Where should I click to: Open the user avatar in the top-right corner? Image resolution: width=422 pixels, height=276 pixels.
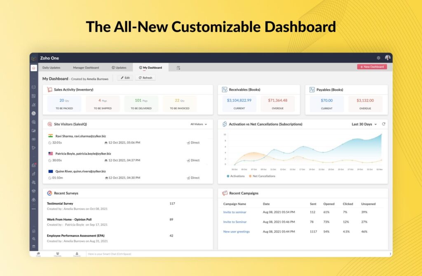pos(387,58)
